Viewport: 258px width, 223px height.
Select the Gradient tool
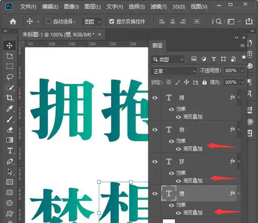coord(10,140)
